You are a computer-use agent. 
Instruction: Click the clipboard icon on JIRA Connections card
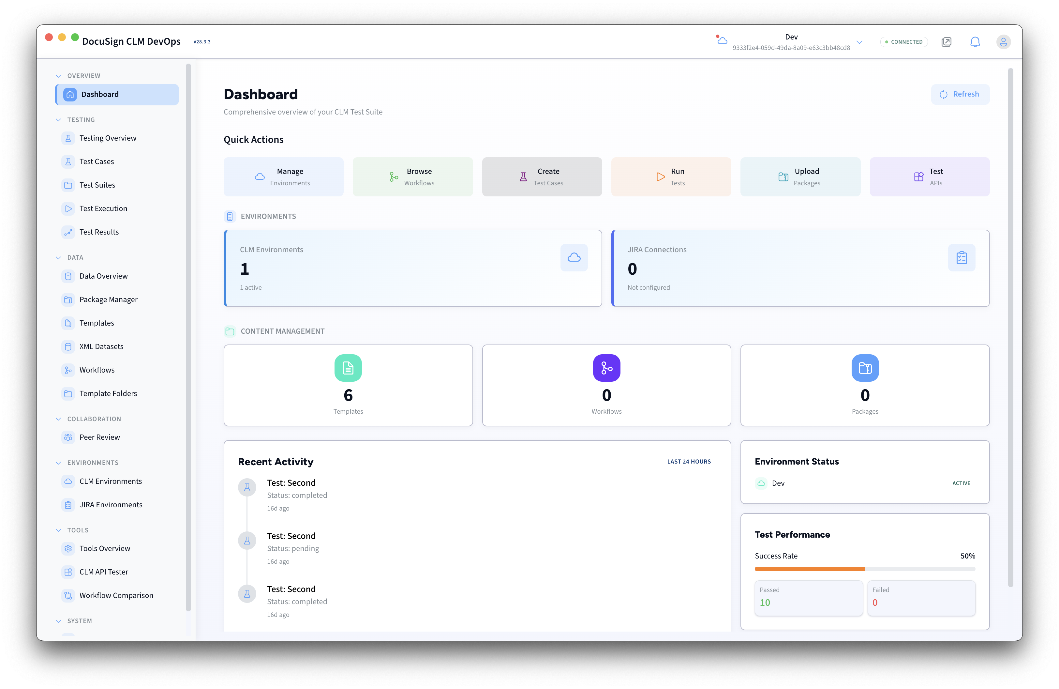coord(961,257)
